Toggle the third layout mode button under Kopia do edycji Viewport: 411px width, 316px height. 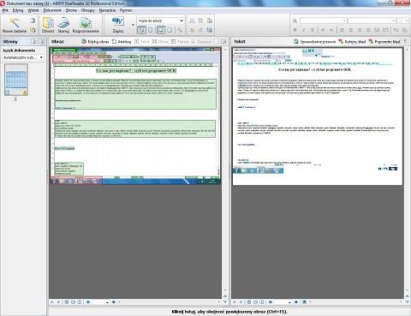coord(161,30)
